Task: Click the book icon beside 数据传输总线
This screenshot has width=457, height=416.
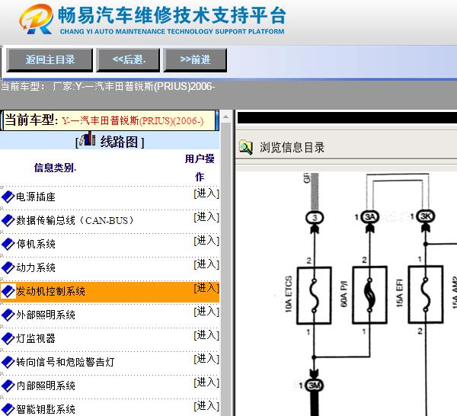Action: click(8, 220)
